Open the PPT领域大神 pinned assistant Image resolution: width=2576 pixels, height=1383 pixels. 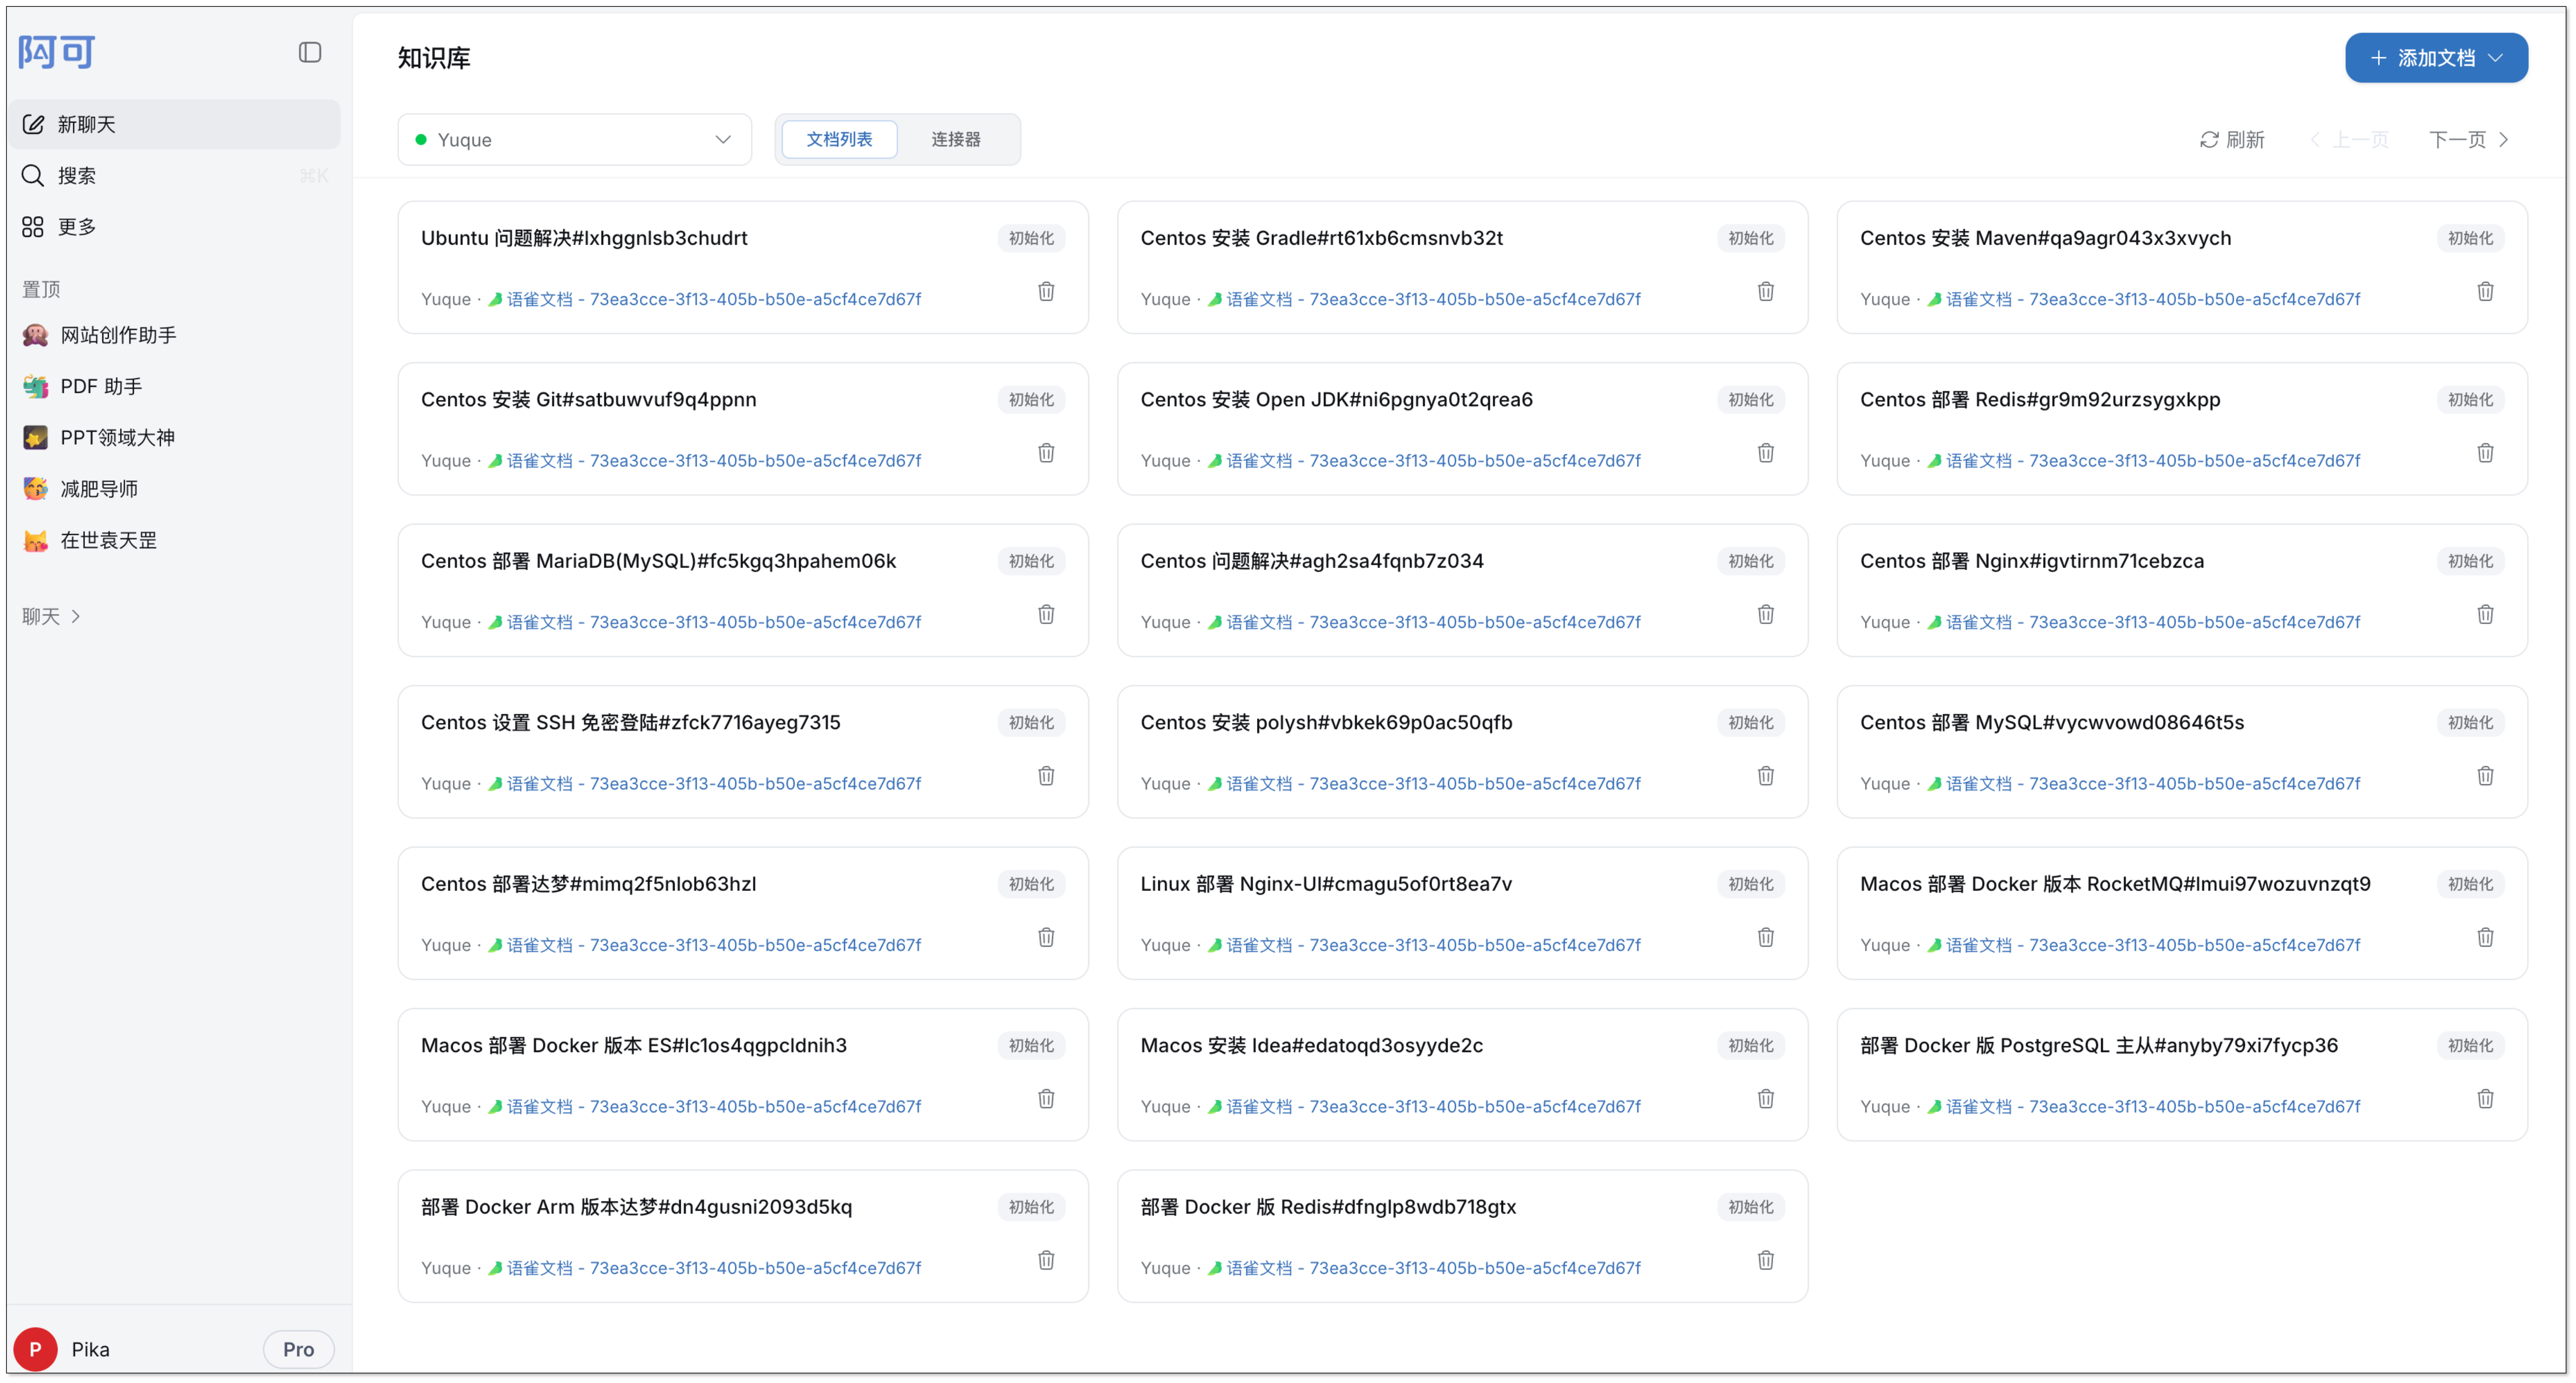click(174, 438)
